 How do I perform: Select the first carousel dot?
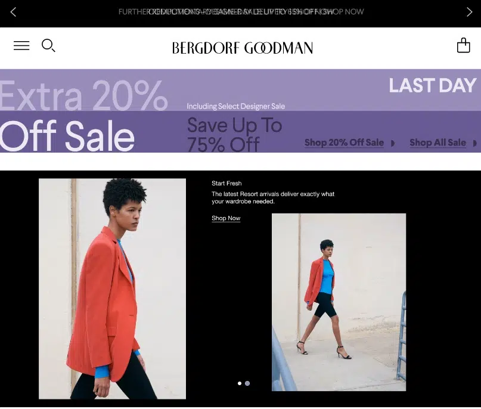pyautogui.click(x=240, y=383)
